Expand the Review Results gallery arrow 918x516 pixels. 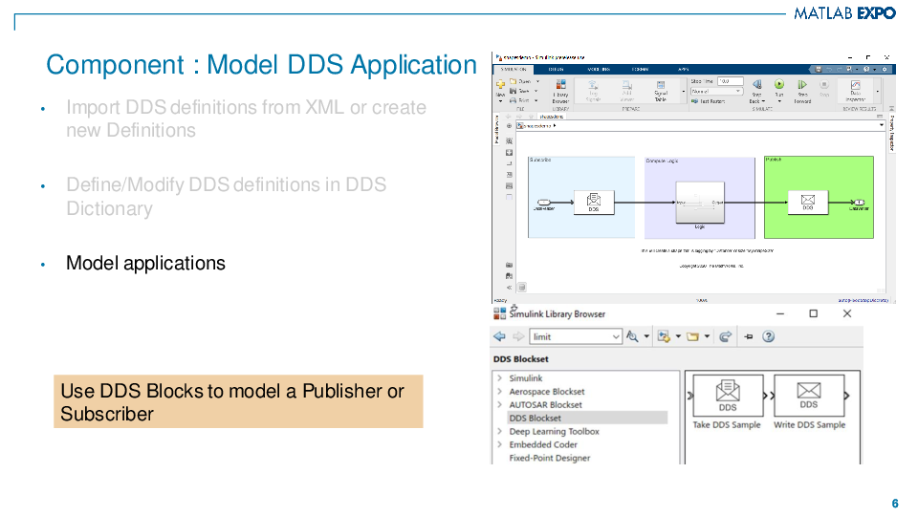click(878, 92)
